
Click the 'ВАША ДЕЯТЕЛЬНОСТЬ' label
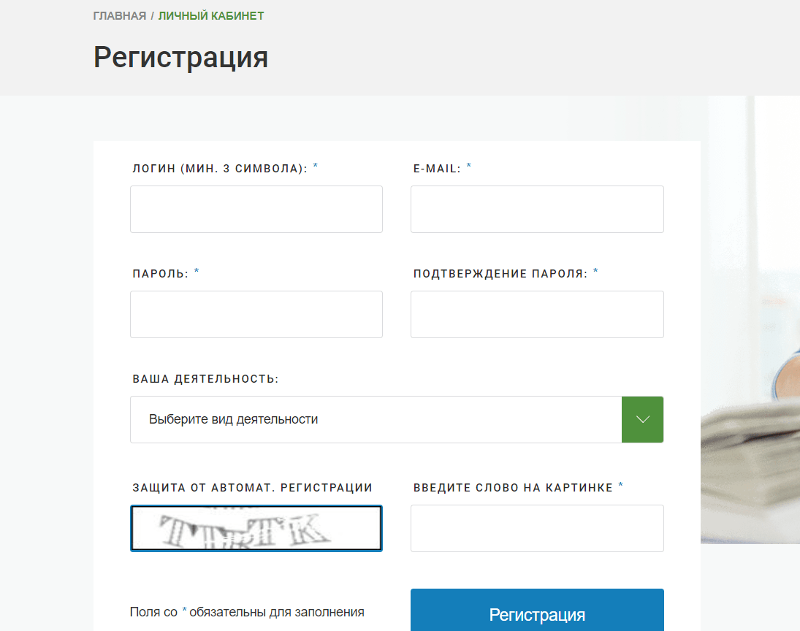pyautogui.click(x=205, y=379)
